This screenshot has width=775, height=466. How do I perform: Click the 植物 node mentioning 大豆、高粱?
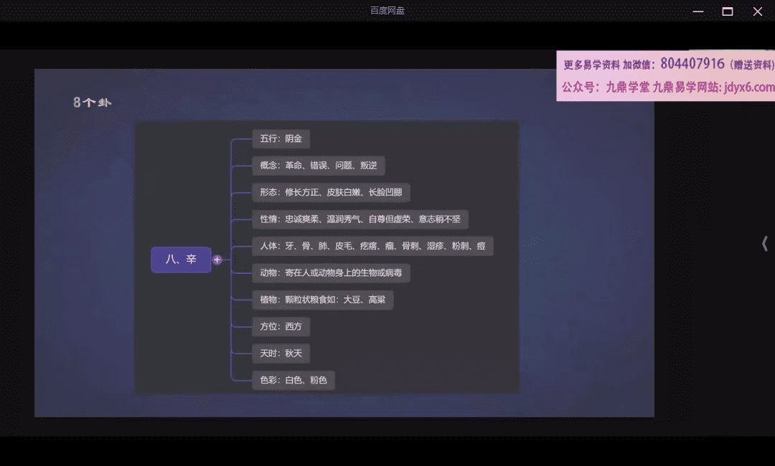pos(322,300)
